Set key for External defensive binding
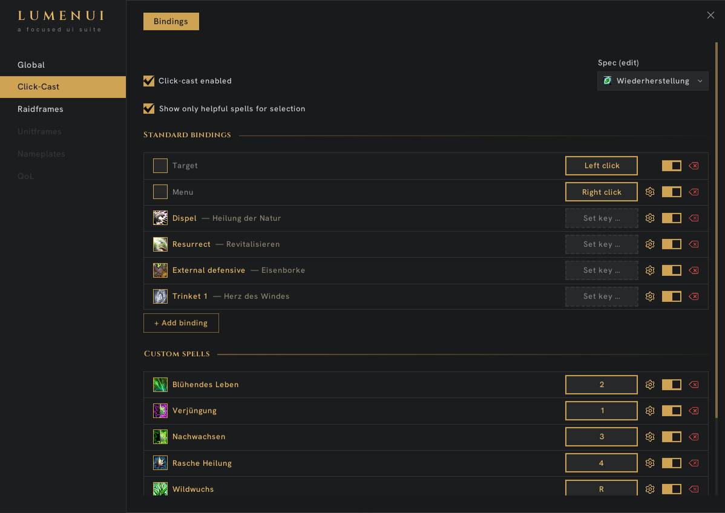Viewport: 725px width, 513px height. tap(601, 270)
